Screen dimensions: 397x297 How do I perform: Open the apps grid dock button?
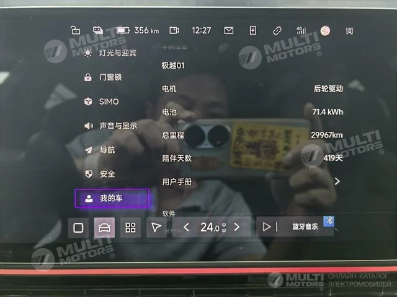pyautogui.click(x=130, y=227)
